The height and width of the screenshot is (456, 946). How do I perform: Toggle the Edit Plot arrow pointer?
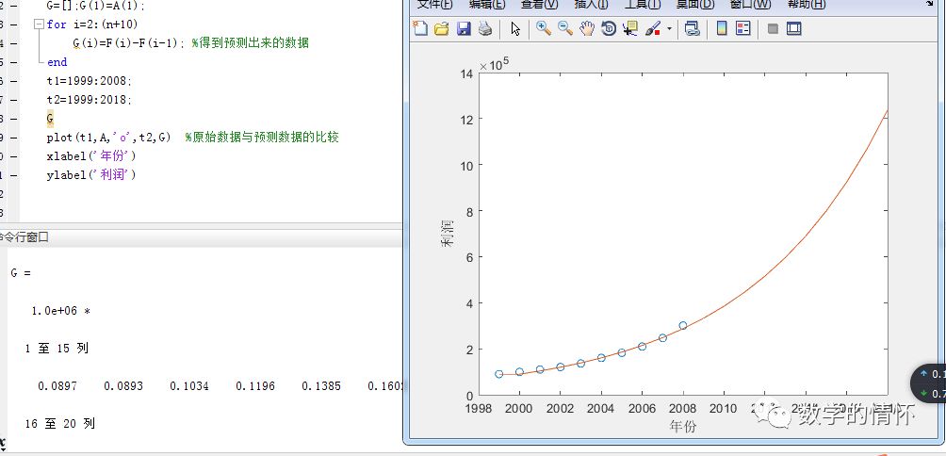point(515,29)
